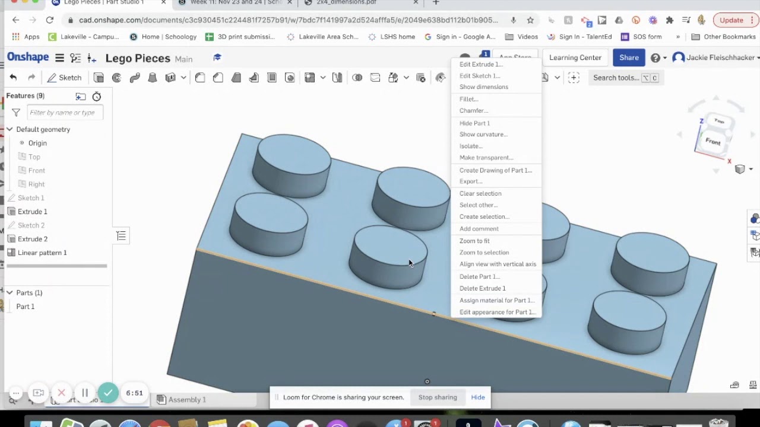
Task: Click Stop sharing in Loom bar
Action: [438, 397]
